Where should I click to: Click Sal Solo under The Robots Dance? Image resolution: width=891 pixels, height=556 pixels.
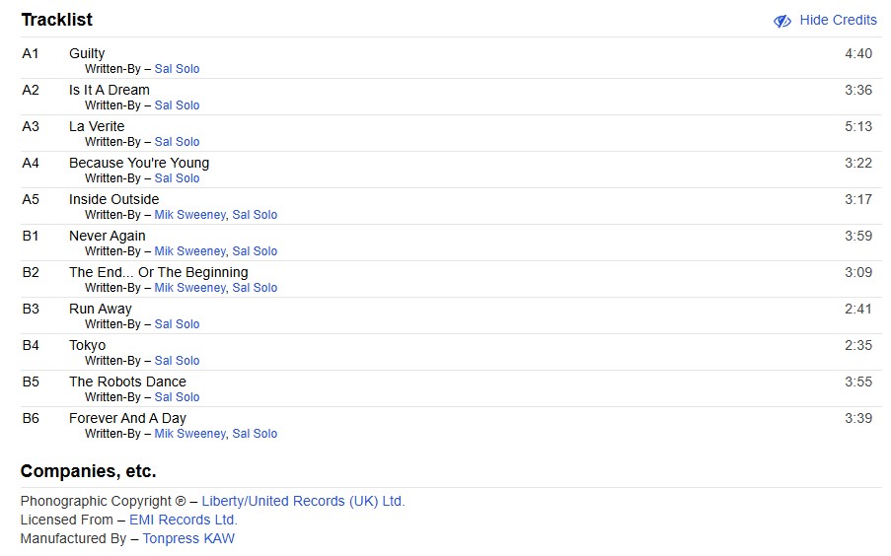pos(177,397)
